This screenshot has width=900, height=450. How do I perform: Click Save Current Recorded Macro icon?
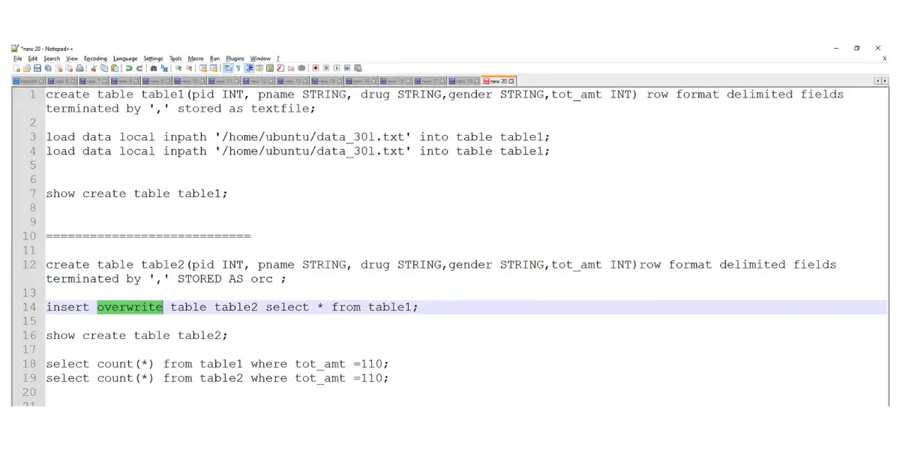[358, 67]
